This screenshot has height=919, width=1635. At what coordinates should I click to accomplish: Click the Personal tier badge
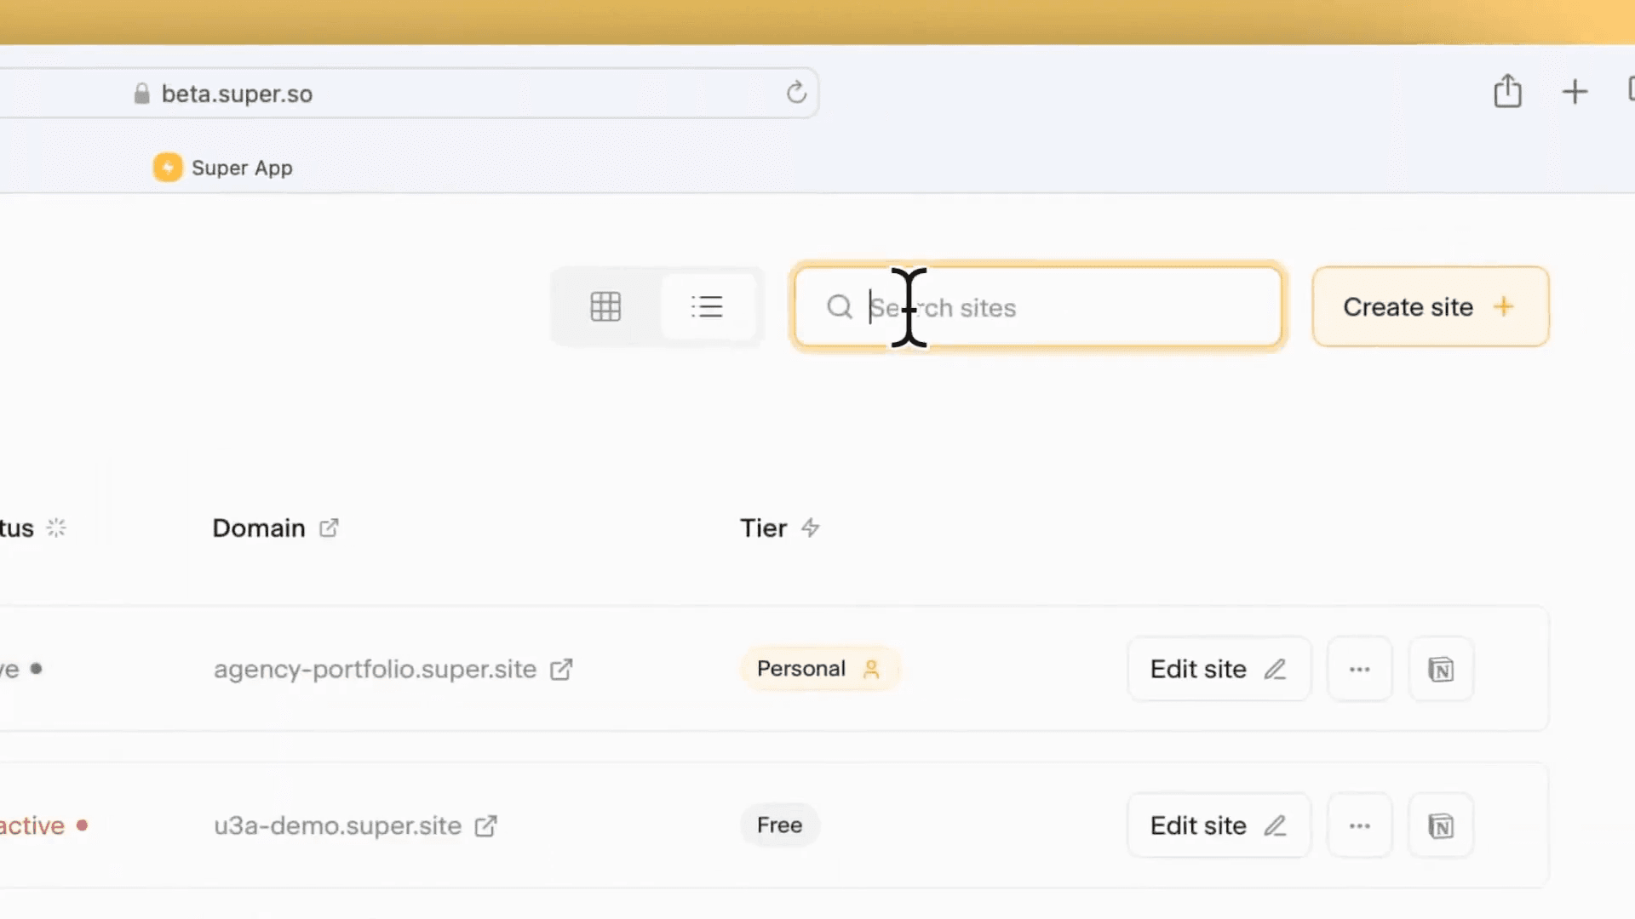point(819,669)
